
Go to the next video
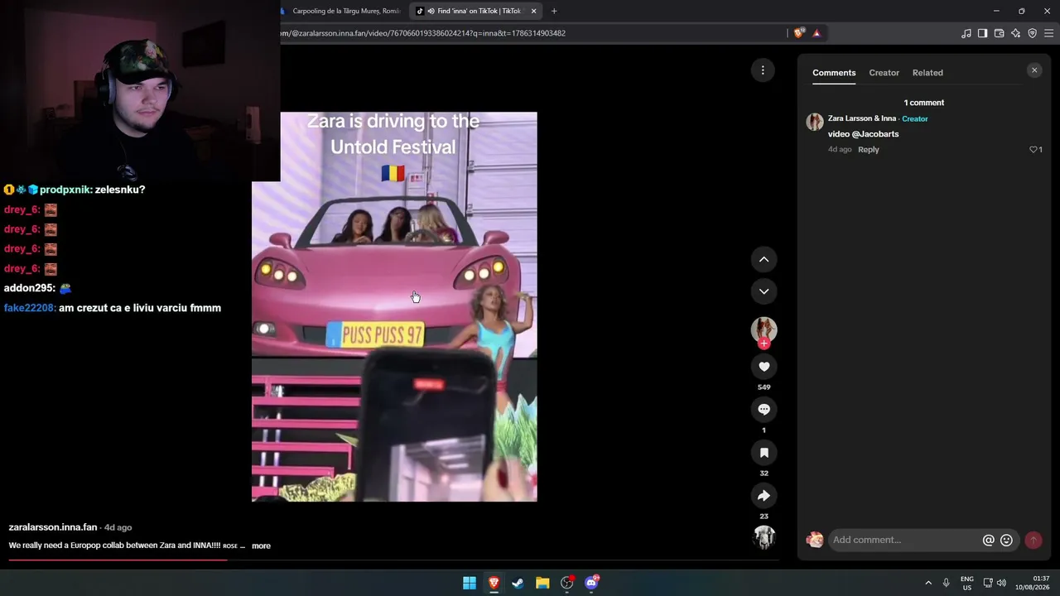click(x=764, y=291)
